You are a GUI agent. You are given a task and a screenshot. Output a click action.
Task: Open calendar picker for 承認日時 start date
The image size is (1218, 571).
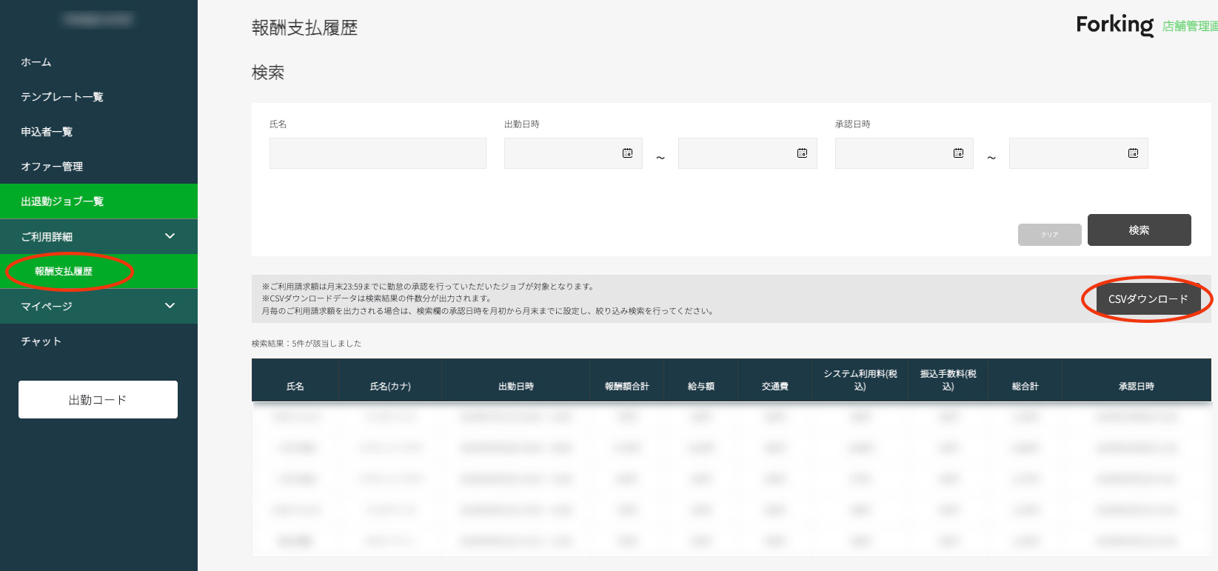pos(958,153)
